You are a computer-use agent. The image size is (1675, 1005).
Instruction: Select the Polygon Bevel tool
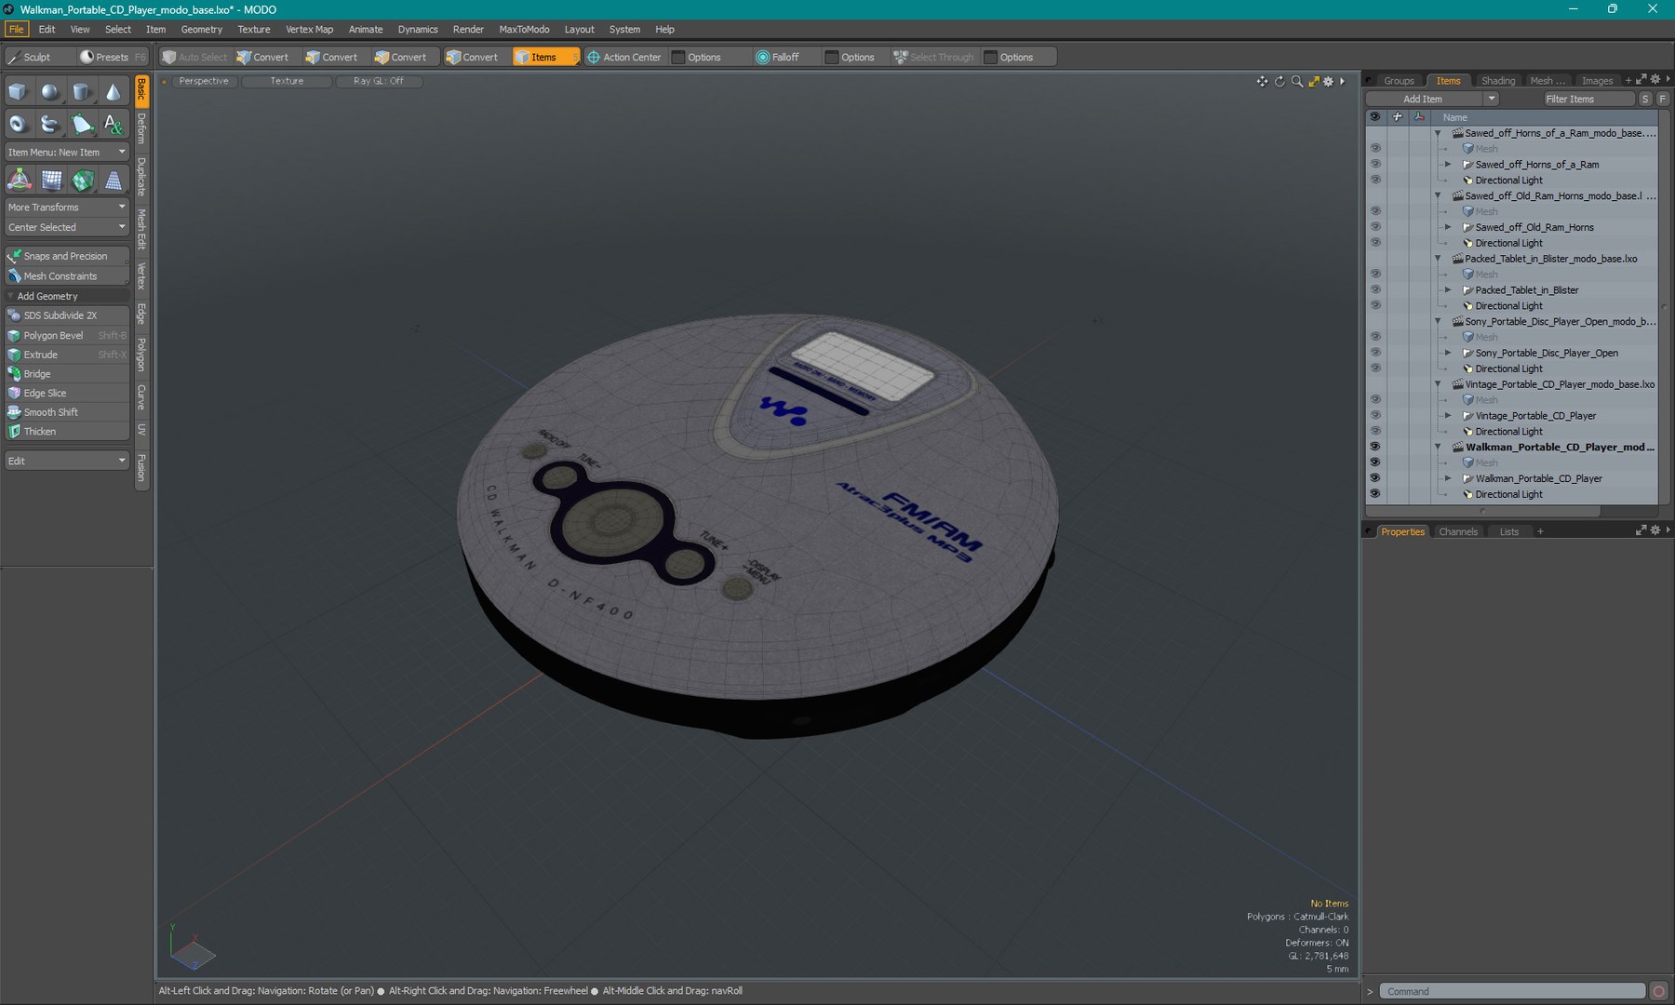pos(67,335)
